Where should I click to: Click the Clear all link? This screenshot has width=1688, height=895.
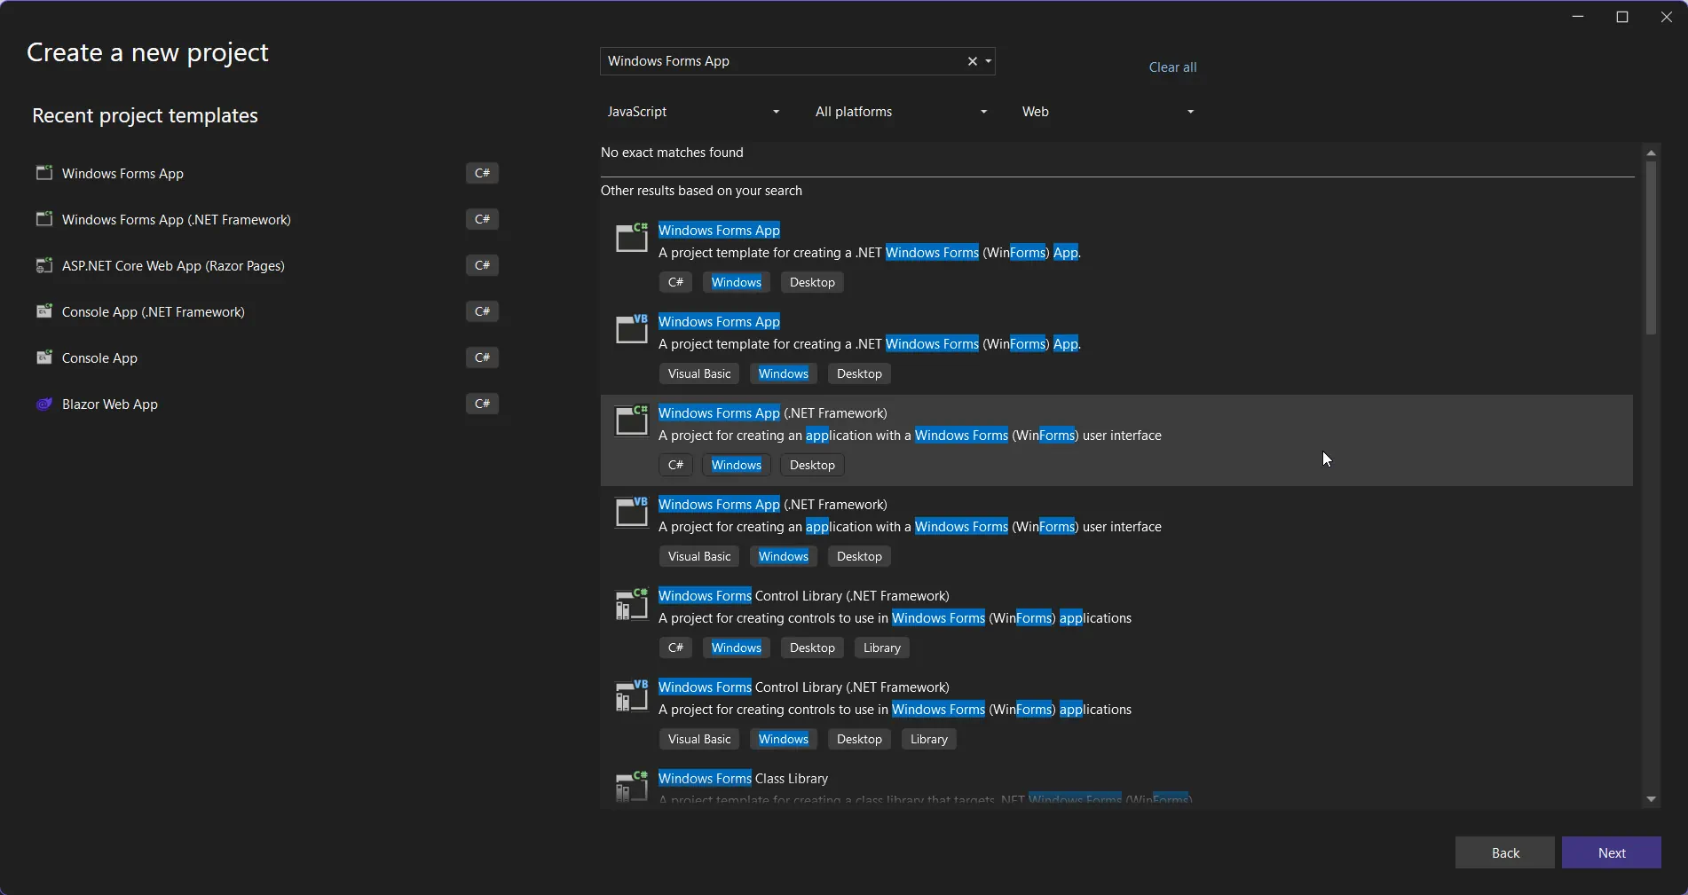tap(1171, 67)
